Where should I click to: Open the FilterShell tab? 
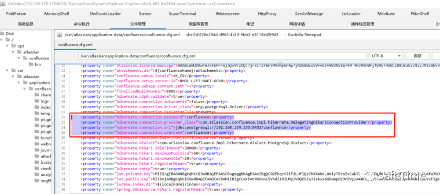point(420,14)
